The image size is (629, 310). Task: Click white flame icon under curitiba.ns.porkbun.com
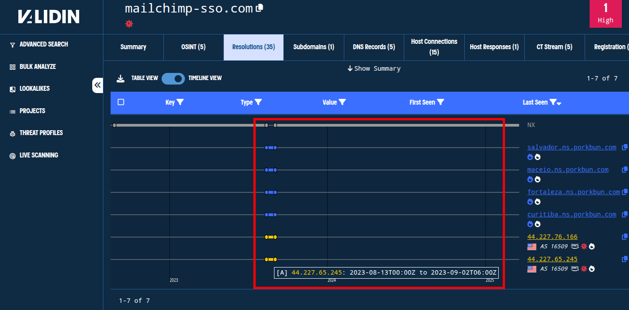coord(538,224)
